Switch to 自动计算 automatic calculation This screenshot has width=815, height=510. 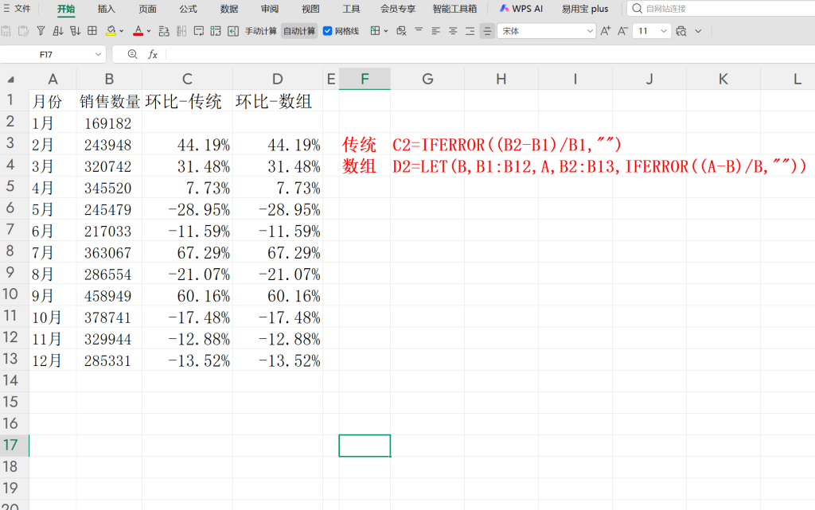[299, 31]
